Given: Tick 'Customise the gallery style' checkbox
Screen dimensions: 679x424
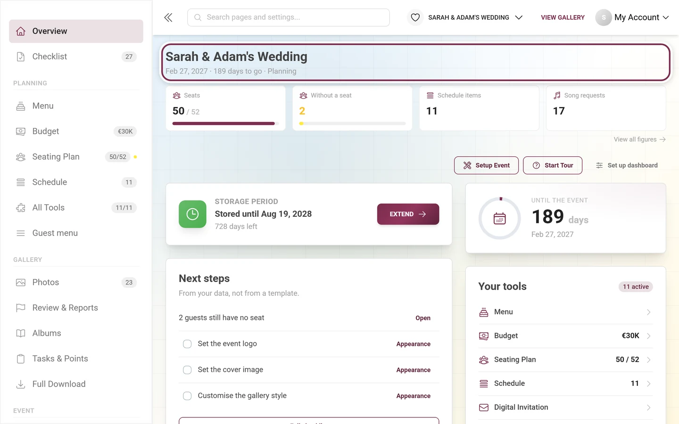Looking at the screenshot, I should tap(187, 396).
